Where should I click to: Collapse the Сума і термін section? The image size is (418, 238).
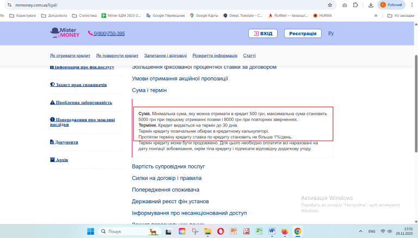click(149, 90)
